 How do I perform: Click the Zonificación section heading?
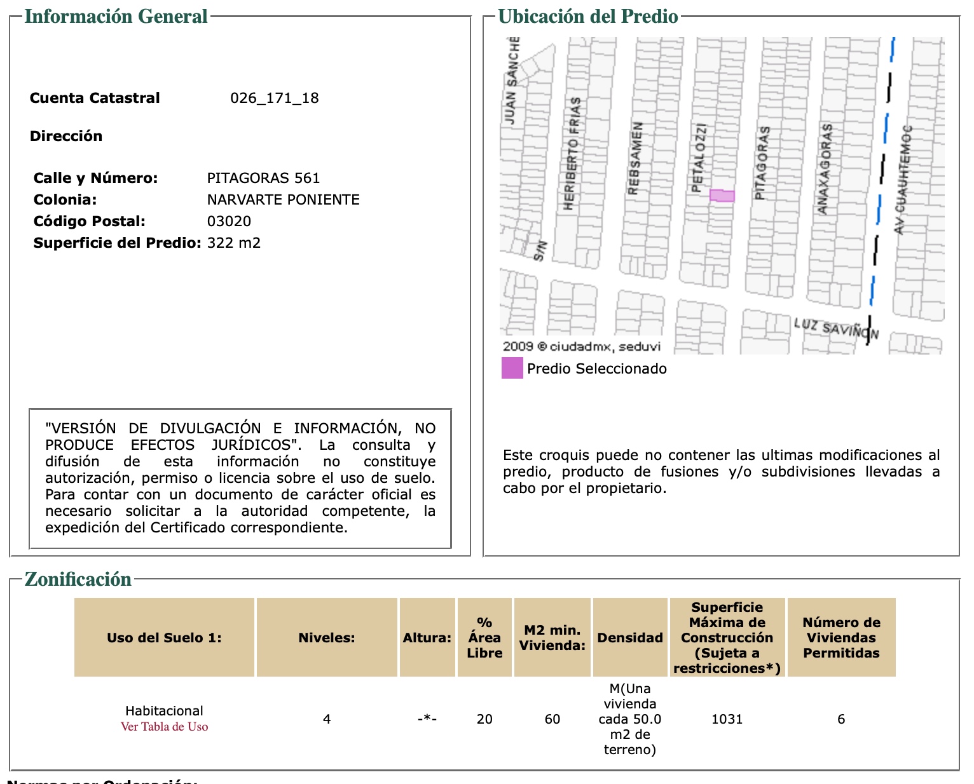pos(78,579)
